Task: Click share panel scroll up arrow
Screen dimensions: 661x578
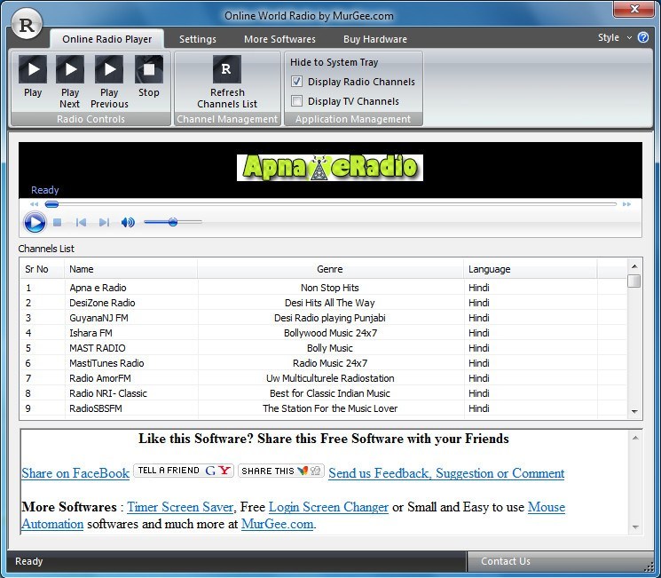Action: tap(635, 438)
